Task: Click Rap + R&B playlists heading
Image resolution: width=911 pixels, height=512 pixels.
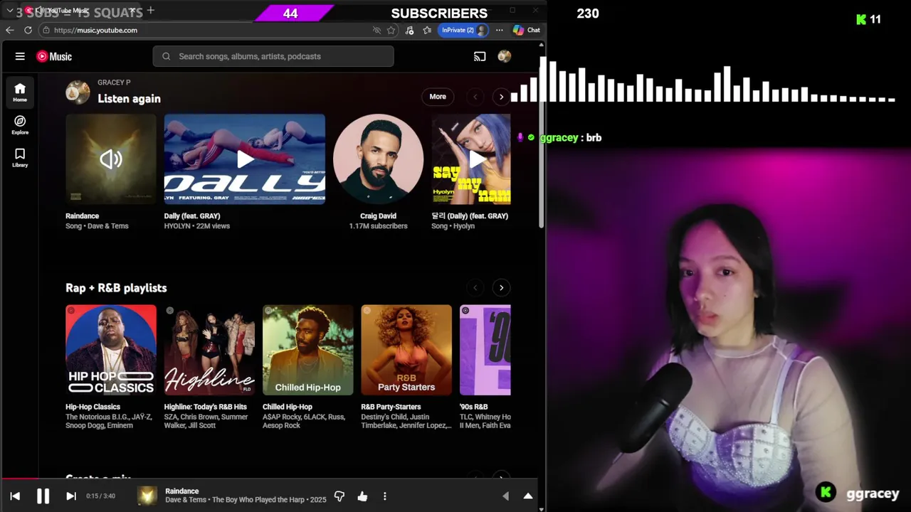Action: click(116, 288)
